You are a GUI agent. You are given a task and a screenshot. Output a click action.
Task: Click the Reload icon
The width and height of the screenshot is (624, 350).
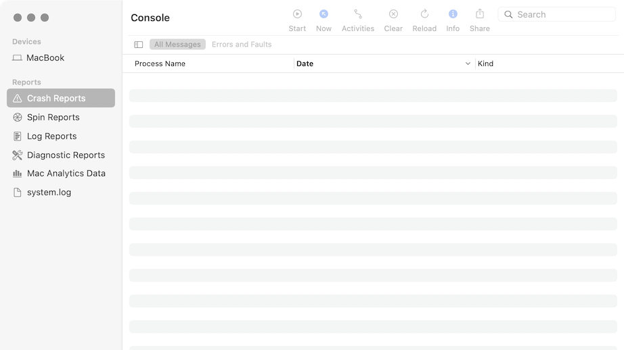coord(424,14)
